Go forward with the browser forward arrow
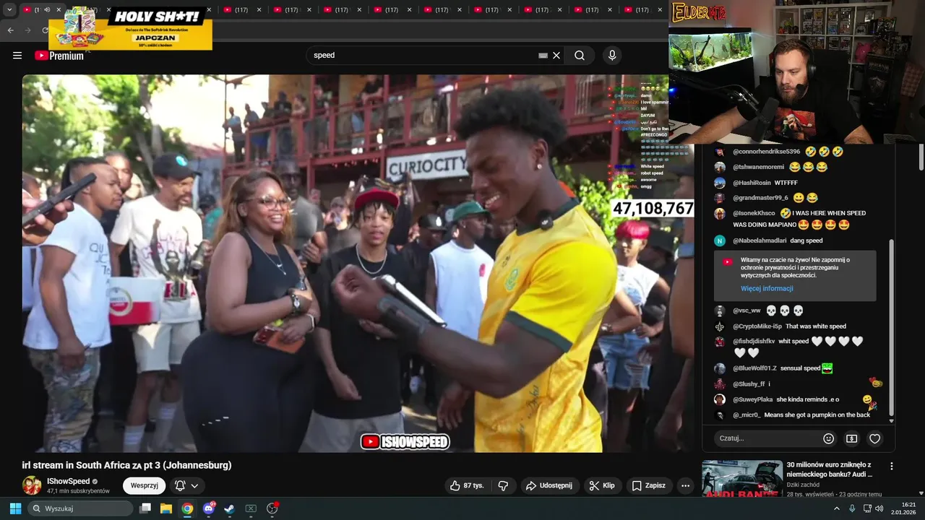This screenshot has height=520, width=925. [27, 30]
